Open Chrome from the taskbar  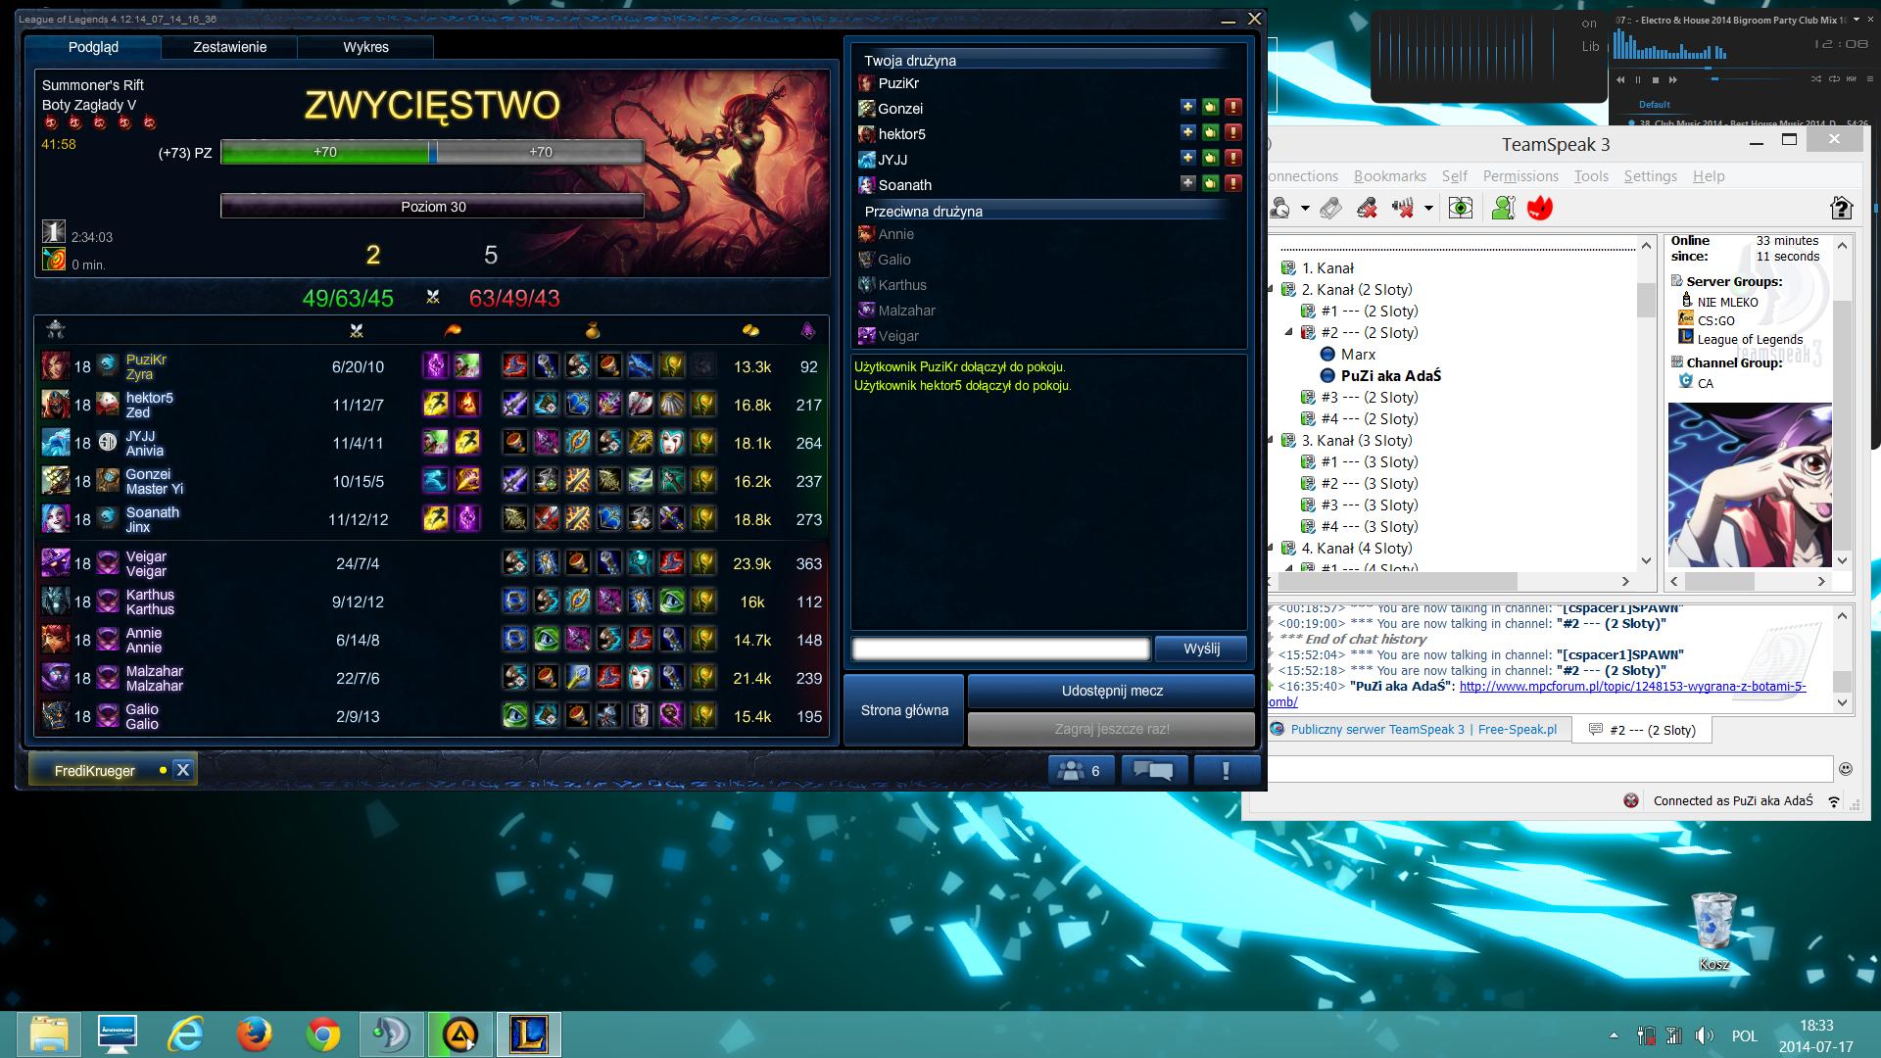323,1034
